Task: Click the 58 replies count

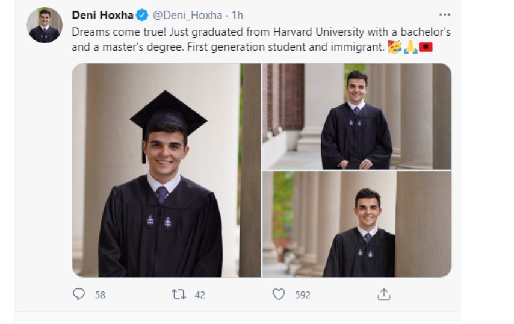Action: pyautogui.click(x=100, y=294)
